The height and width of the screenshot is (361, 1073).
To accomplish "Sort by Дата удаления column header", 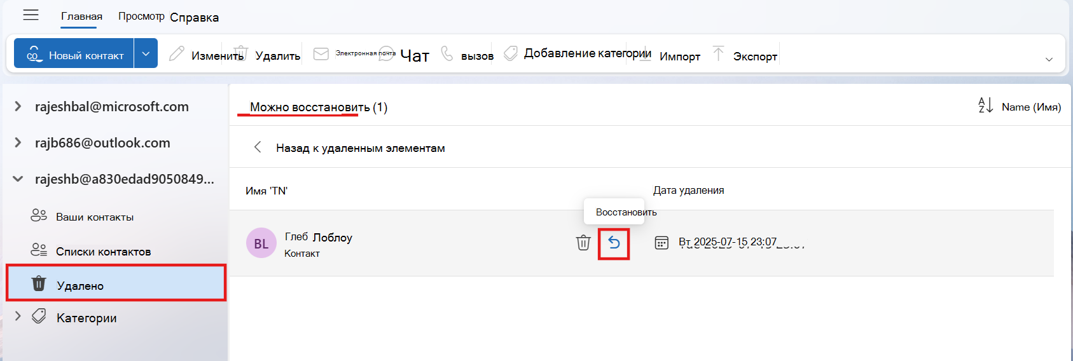I will pyautogui.click(x=688, y=190).
